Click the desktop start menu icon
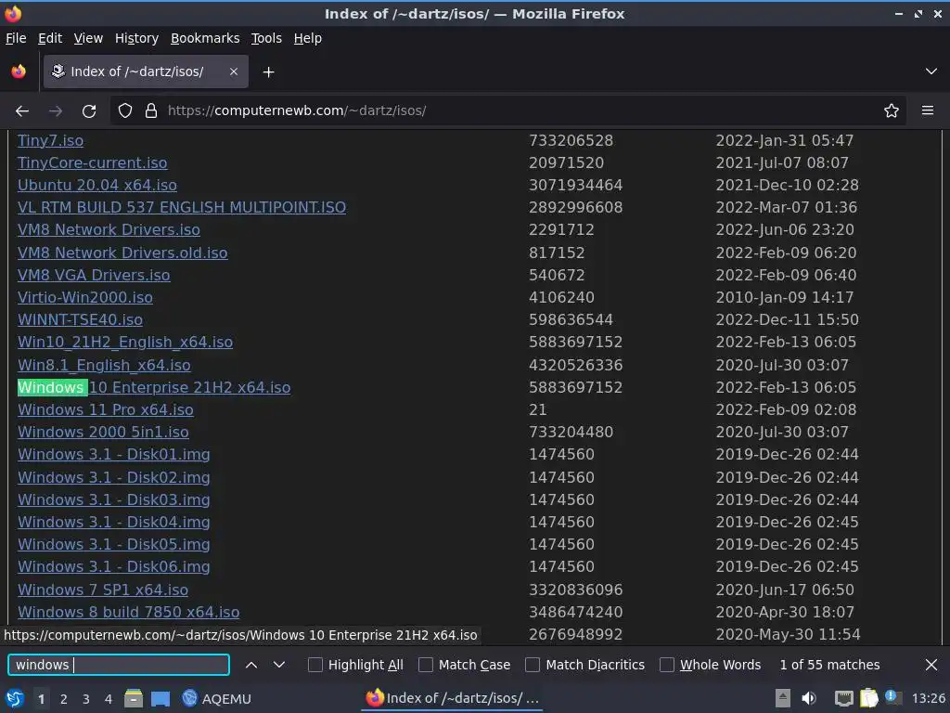 [15, 699]
